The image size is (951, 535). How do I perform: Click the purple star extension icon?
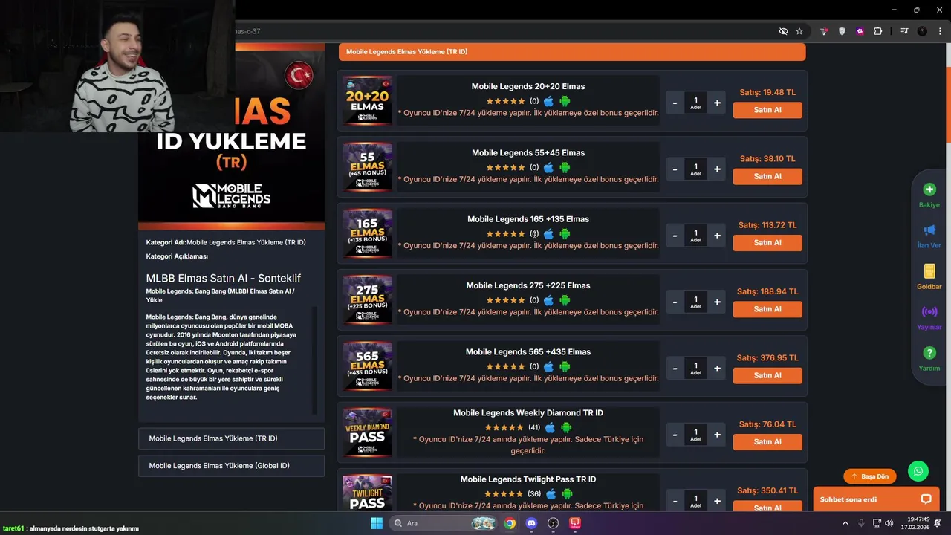coord(860,31)
